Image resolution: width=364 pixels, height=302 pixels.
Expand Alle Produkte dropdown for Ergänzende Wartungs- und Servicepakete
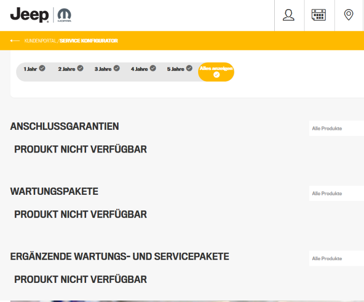[x=336, y=258]
